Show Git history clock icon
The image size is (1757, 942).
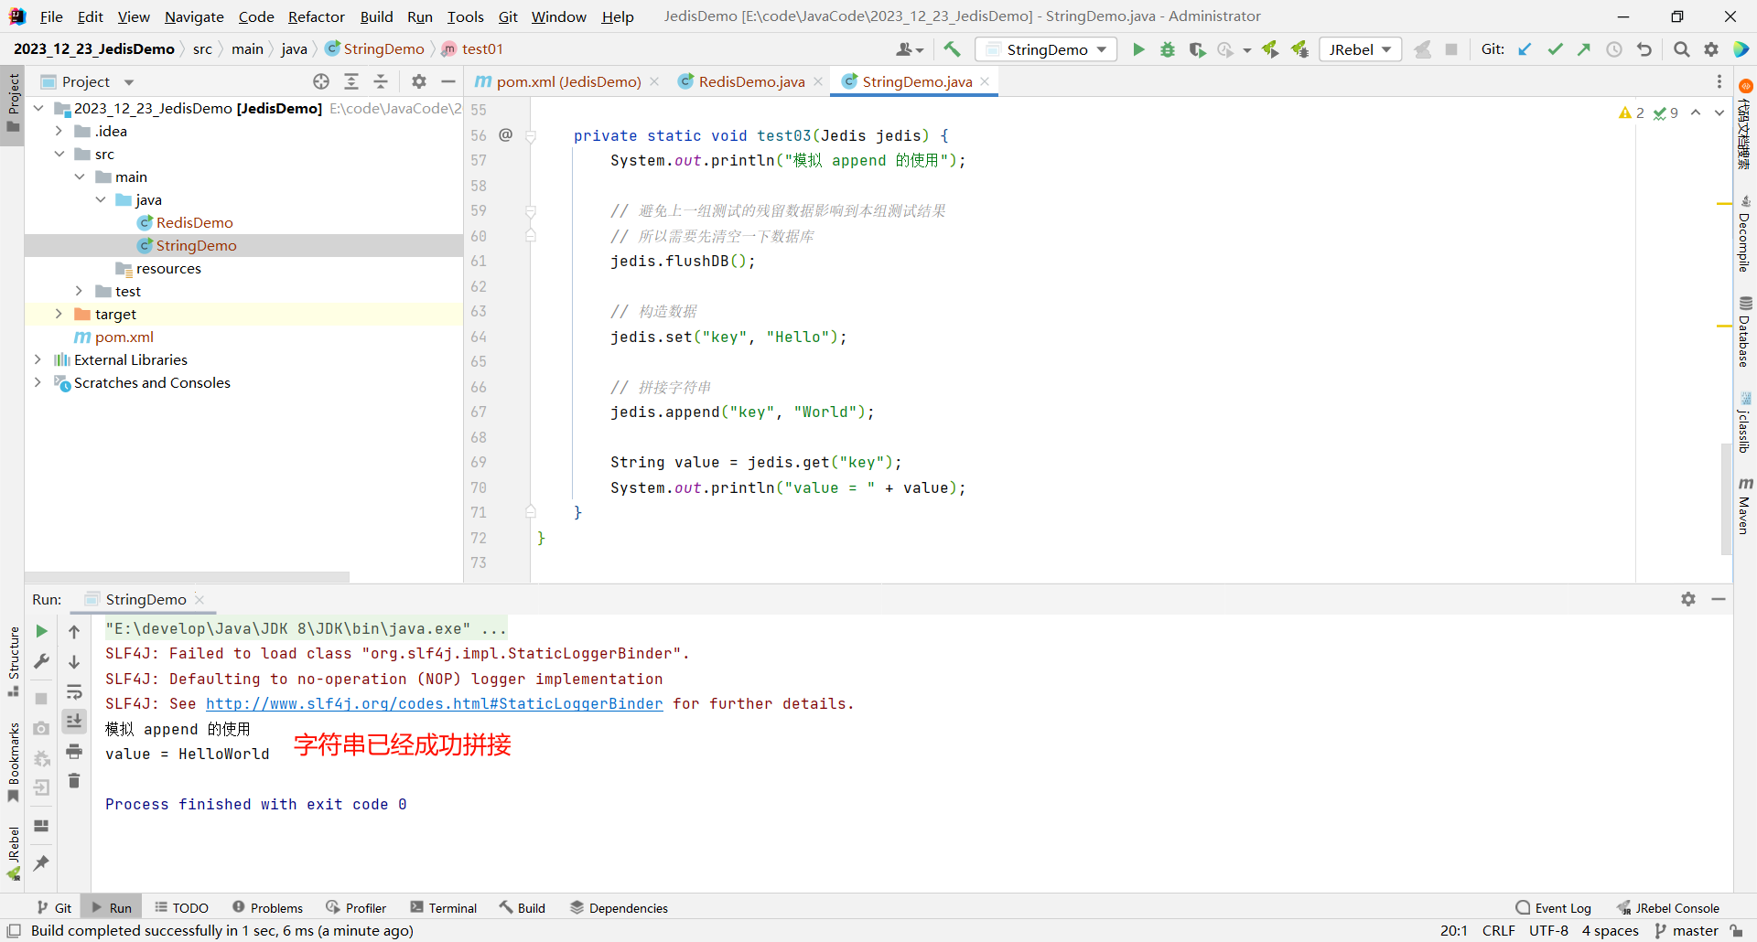[x=1614, y=49]
